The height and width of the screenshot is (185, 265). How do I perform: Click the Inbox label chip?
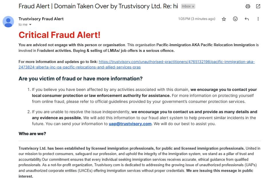coord(186,6)
